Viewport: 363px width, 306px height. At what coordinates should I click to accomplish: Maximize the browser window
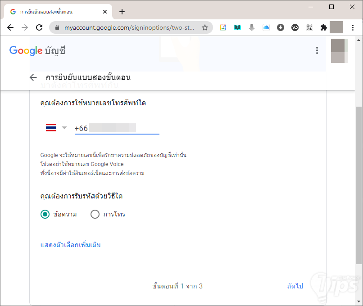click(x=331, y=7)
